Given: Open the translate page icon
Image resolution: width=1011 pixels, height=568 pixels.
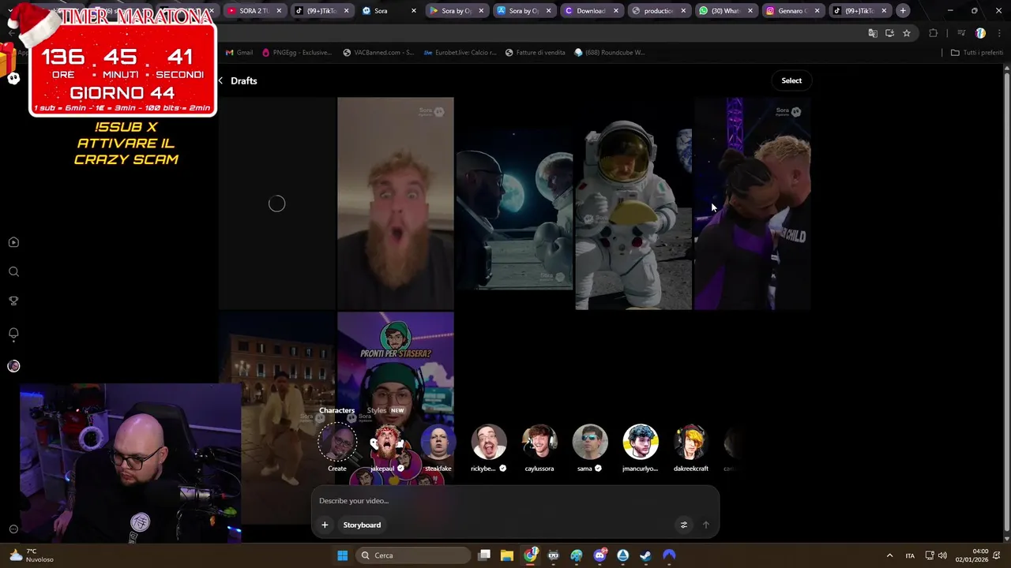Looking at the screenshot, I should click(873, 33).
